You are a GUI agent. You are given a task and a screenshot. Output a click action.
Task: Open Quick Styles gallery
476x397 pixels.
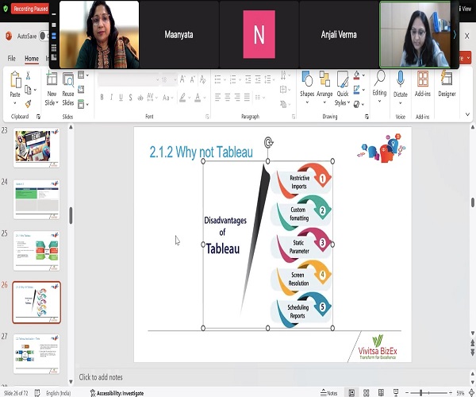343,89
